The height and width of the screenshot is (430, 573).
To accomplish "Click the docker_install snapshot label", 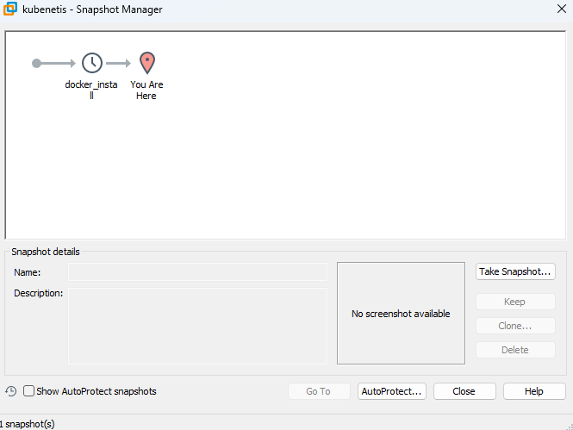I will [x=91, y=90].
